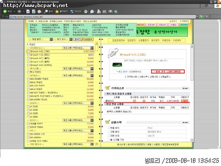Click the 이용안내 link in top bar

coord(166,40)
